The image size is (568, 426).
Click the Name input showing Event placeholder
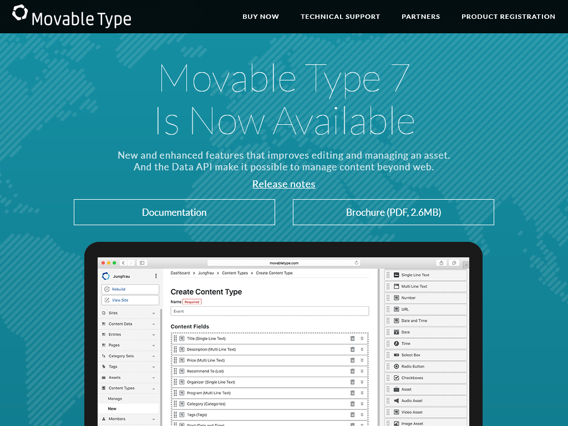[x=269, y=311]
